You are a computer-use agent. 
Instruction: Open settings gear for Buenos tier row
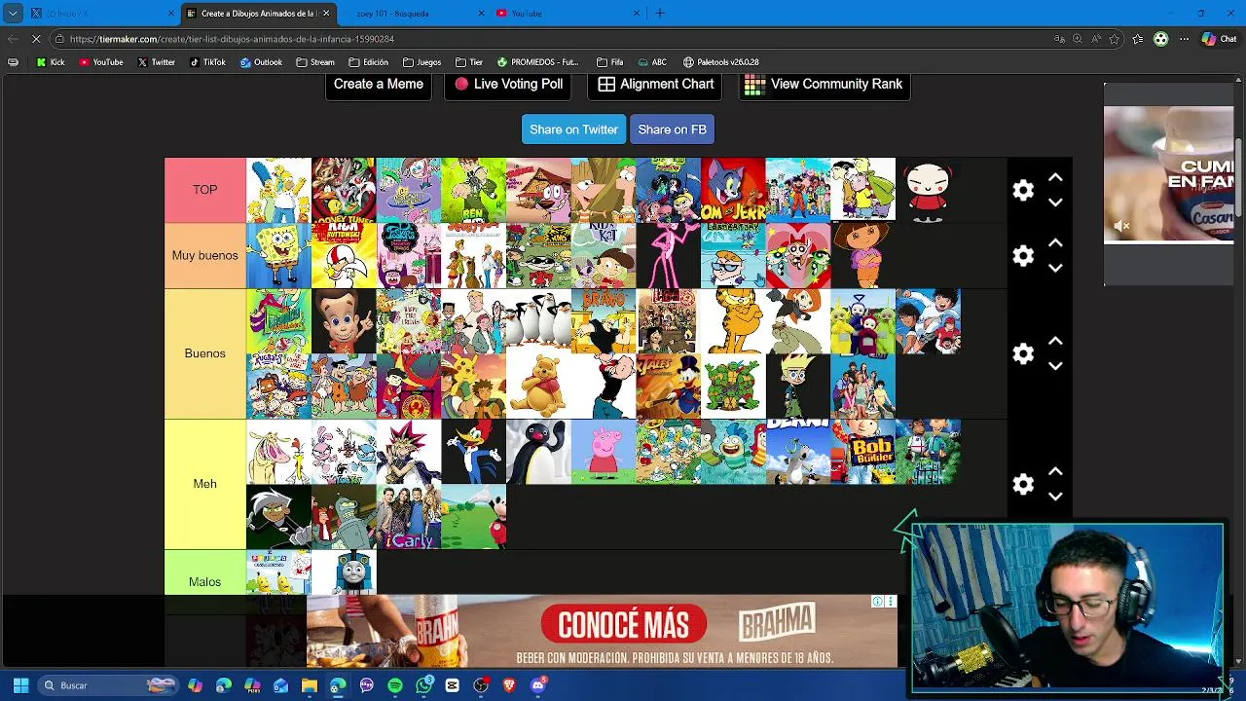(1023, 353)
